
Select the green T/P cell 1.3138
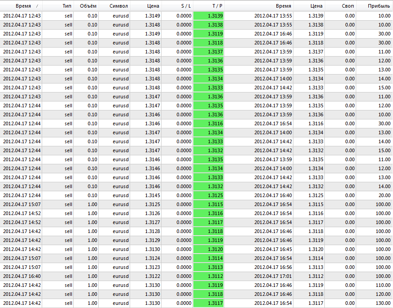click(208, 25)
